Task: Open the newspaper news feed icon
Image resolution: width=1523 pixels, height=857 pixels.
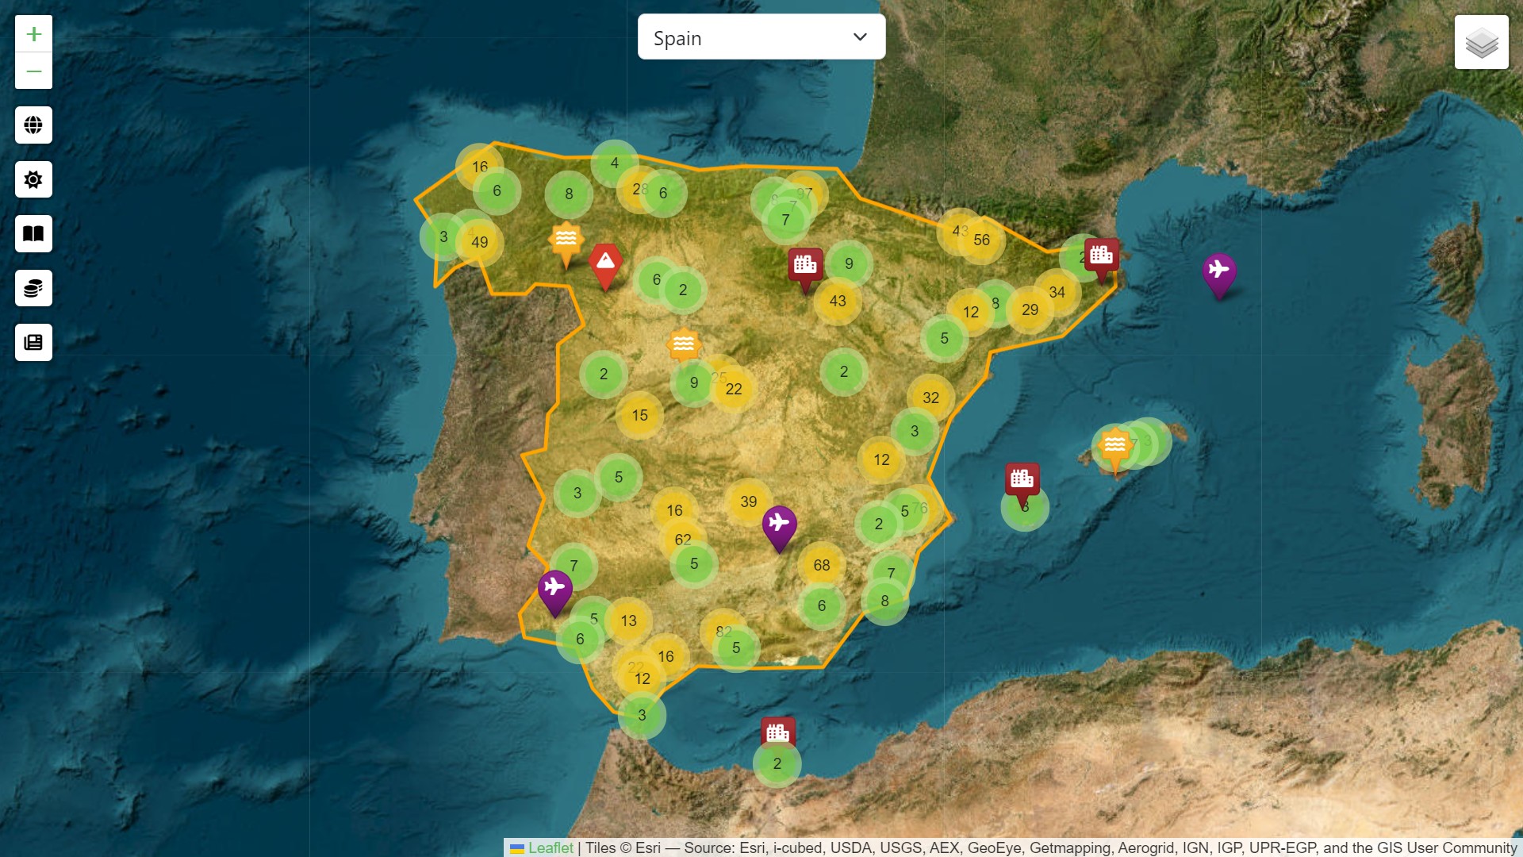Action: (x=33, y=342)
